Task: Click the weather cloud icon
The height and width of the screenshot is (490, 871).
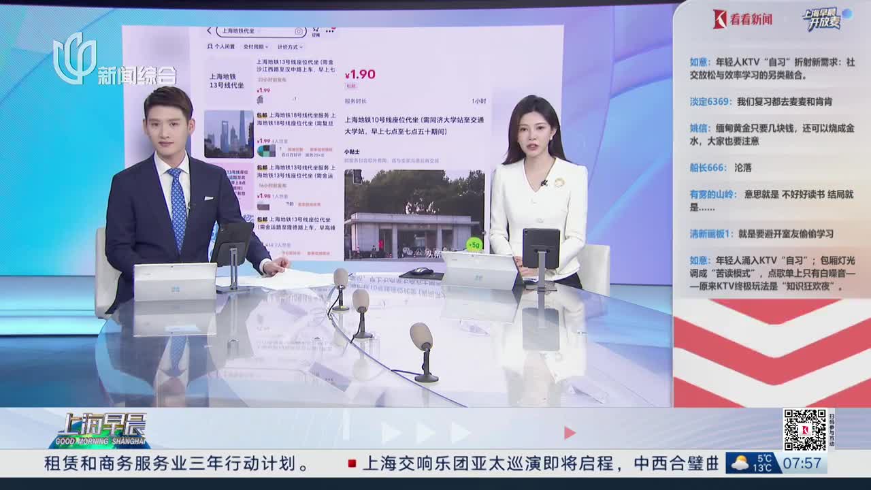Action: pyautogui.click(x=739, y=464)
